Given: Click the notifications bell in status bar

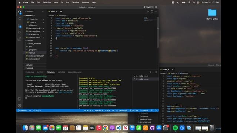Looking at the screenshot, I should click(156, 110).
